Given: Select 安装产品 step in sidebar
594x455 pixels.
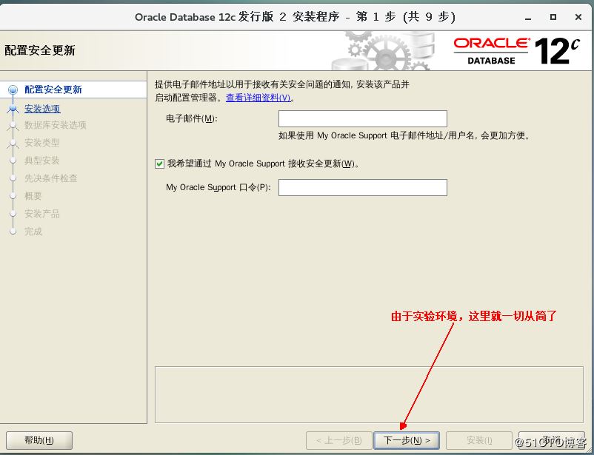Looking at the screenshot, I should pyautogui.click(x=42, y=214).
